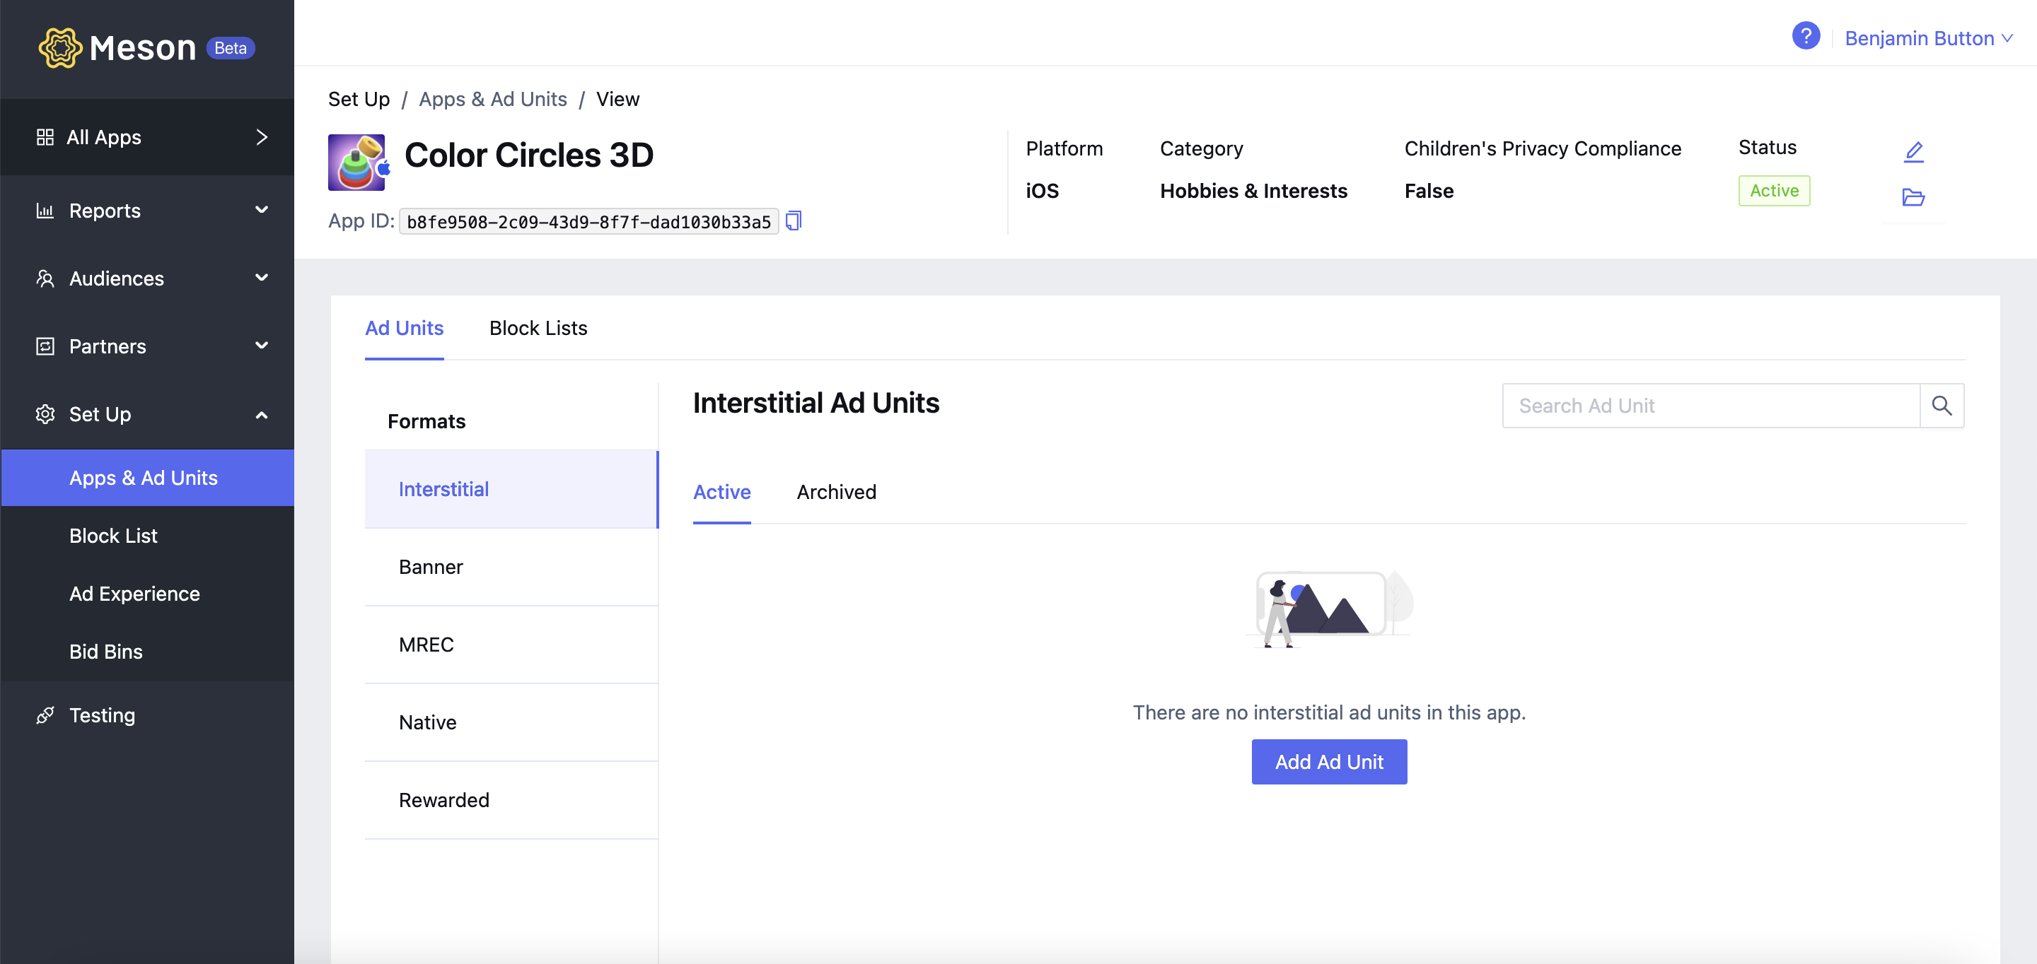Click the empty state illustration
The width and height of the screenshot is (2037, 964).
(x=1328, y=609)
